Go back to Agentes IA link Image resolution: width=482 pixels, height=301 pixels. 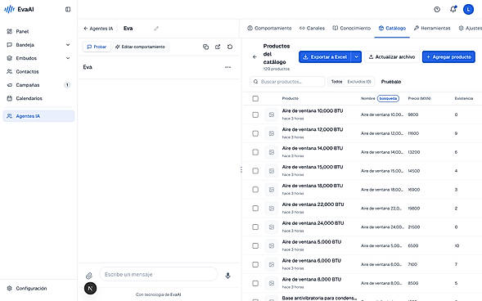[98, 29]
